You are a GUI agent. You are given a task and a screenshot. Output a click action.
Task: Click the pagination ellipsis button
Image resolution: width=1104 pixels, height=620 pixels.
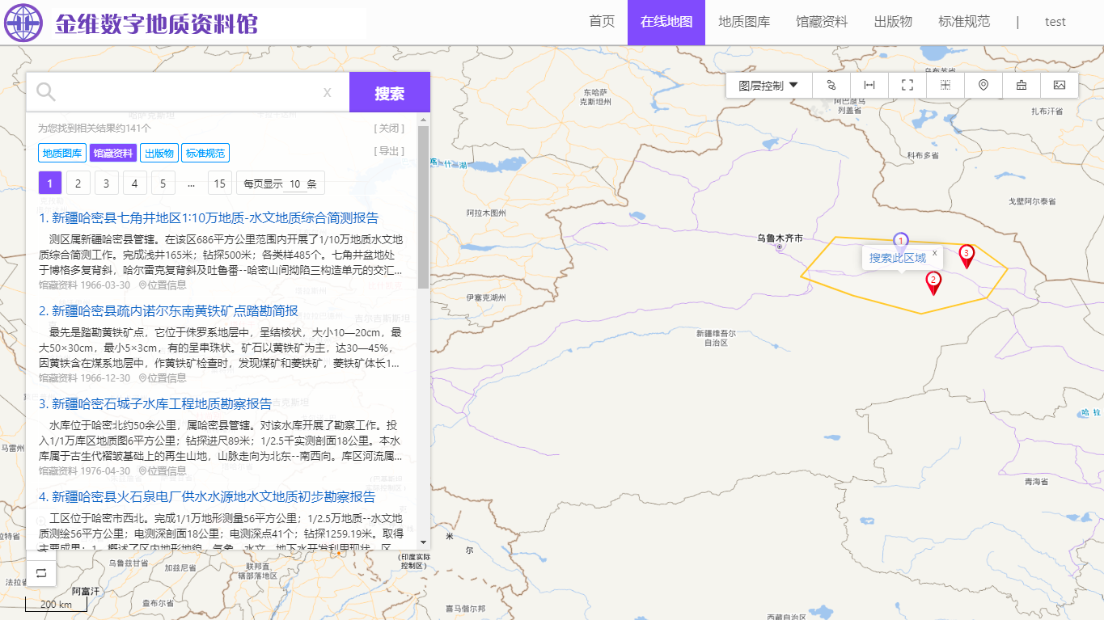[191, 183]
